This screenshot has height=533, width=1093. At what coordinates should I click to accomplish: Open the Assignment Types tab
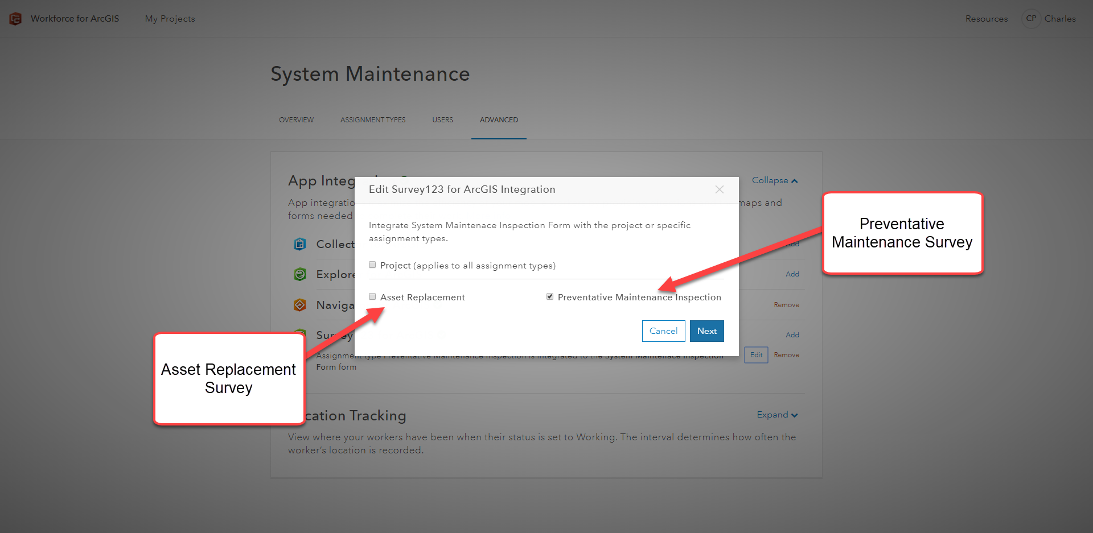tap(373, 120)
